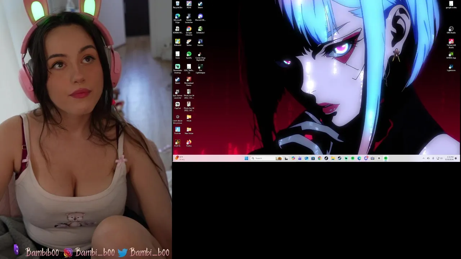Open the Steam shortcut beside Romestead Demo
The height and width of the screenshot is (259, 461).
[177, 80]
